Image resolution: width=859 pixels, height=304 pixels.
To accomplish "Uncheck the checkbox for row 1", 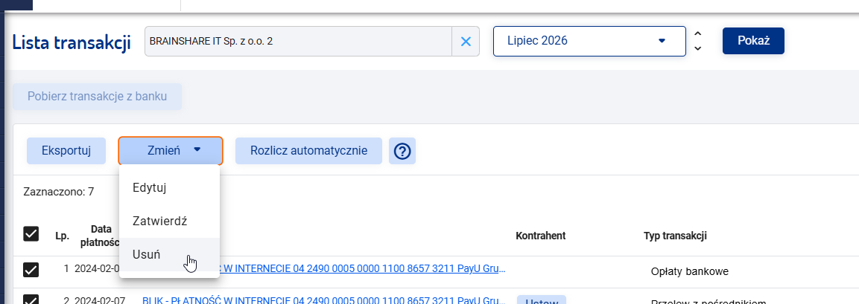I will point(31,270).
